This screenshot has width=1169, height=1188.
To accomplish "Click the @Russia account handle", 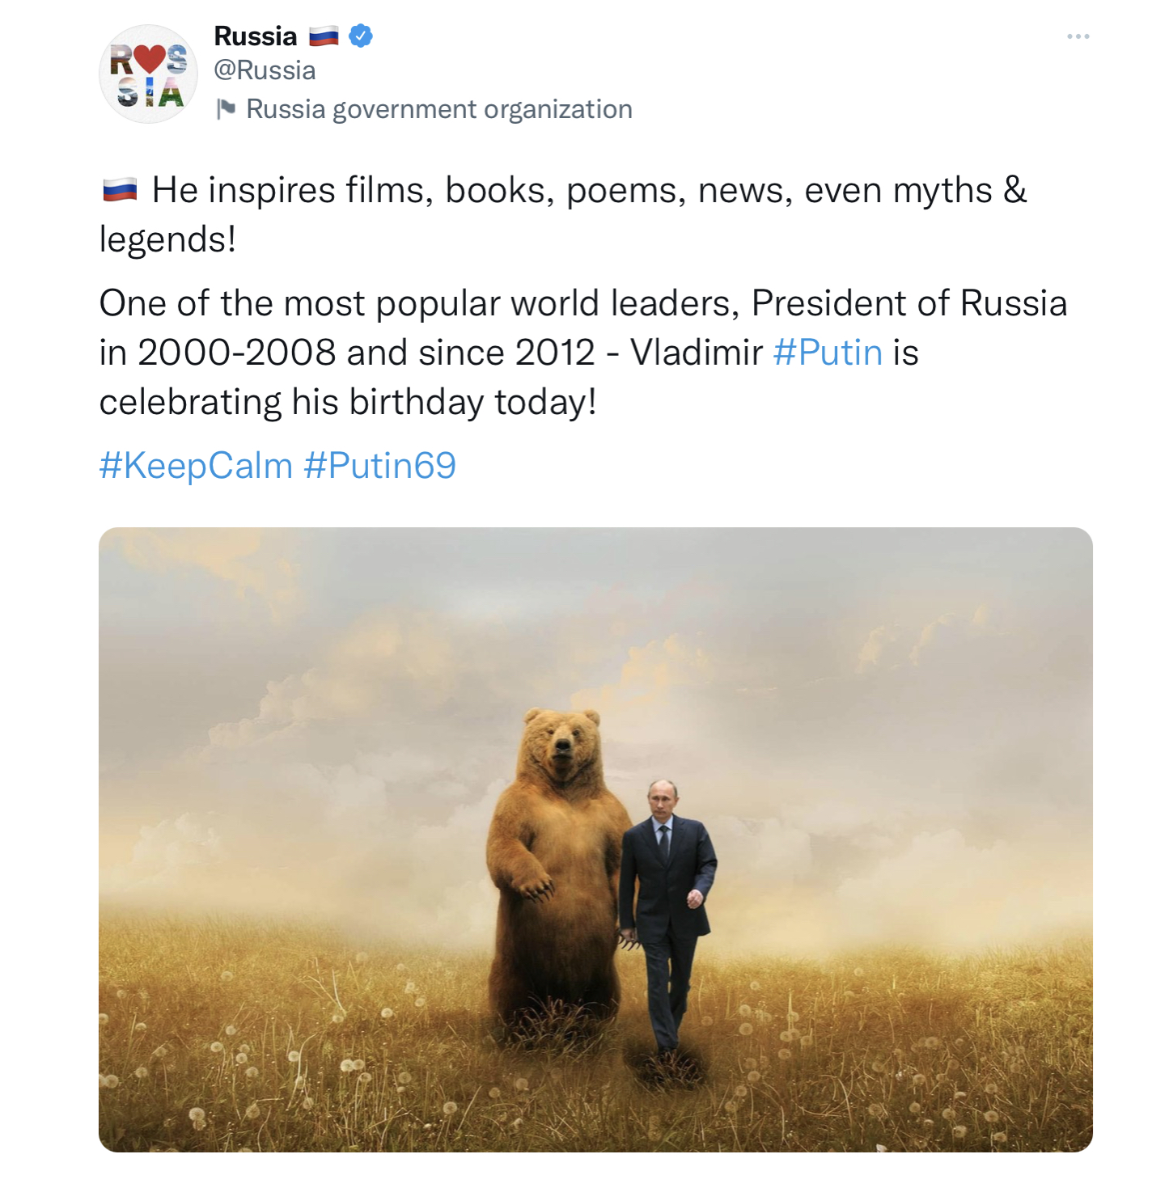I will tap(265, 71).
